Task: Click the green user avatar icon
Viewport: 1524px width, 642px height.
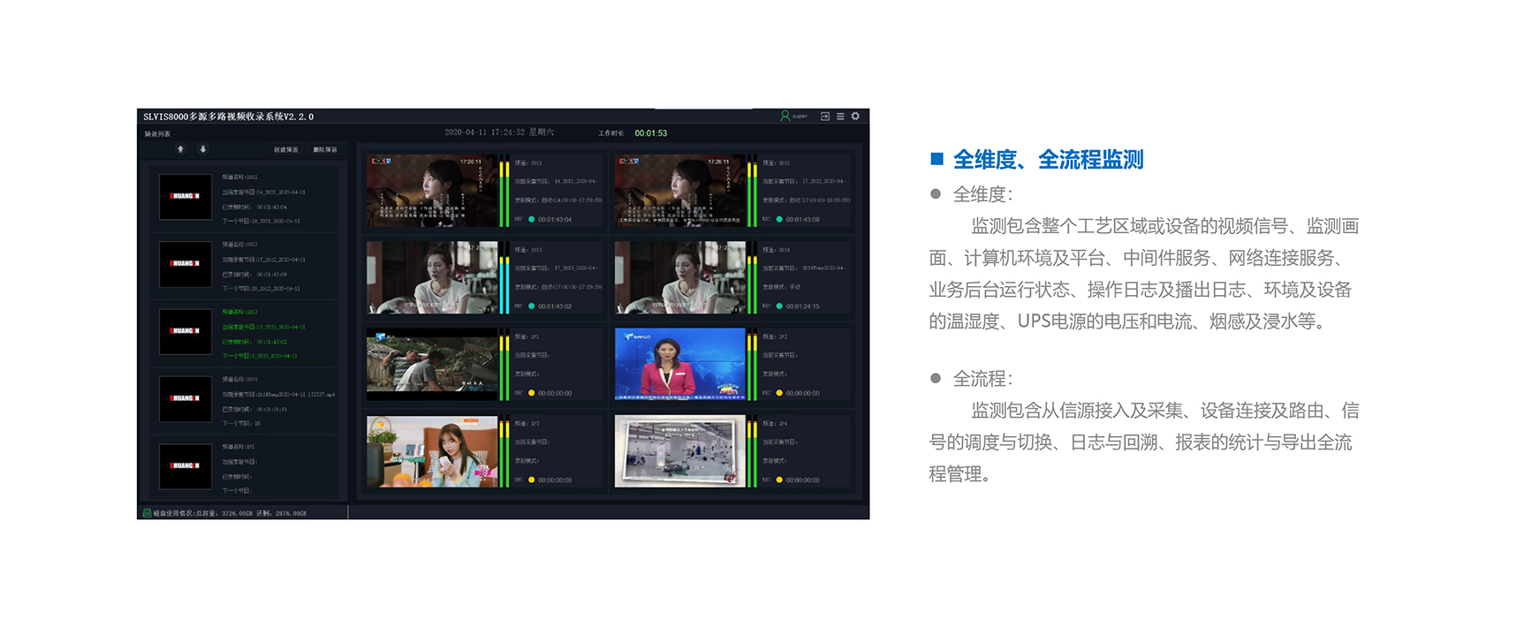Action: pos(785,116)
